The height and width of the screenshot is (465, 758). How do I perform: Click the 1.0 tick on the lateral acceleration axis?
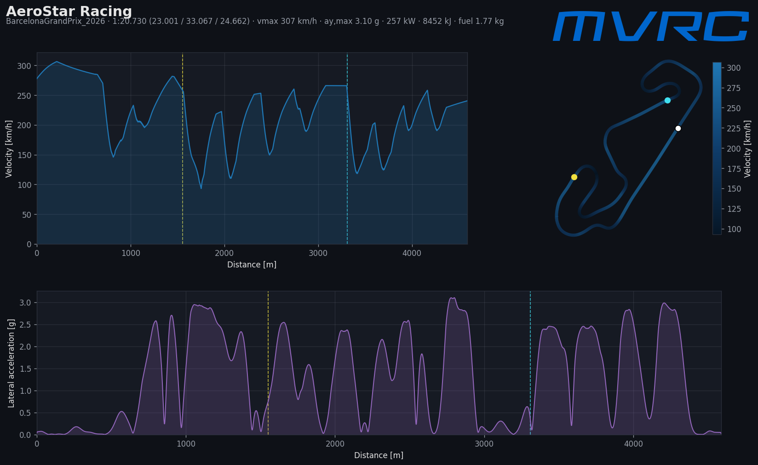tap(25, 391)
